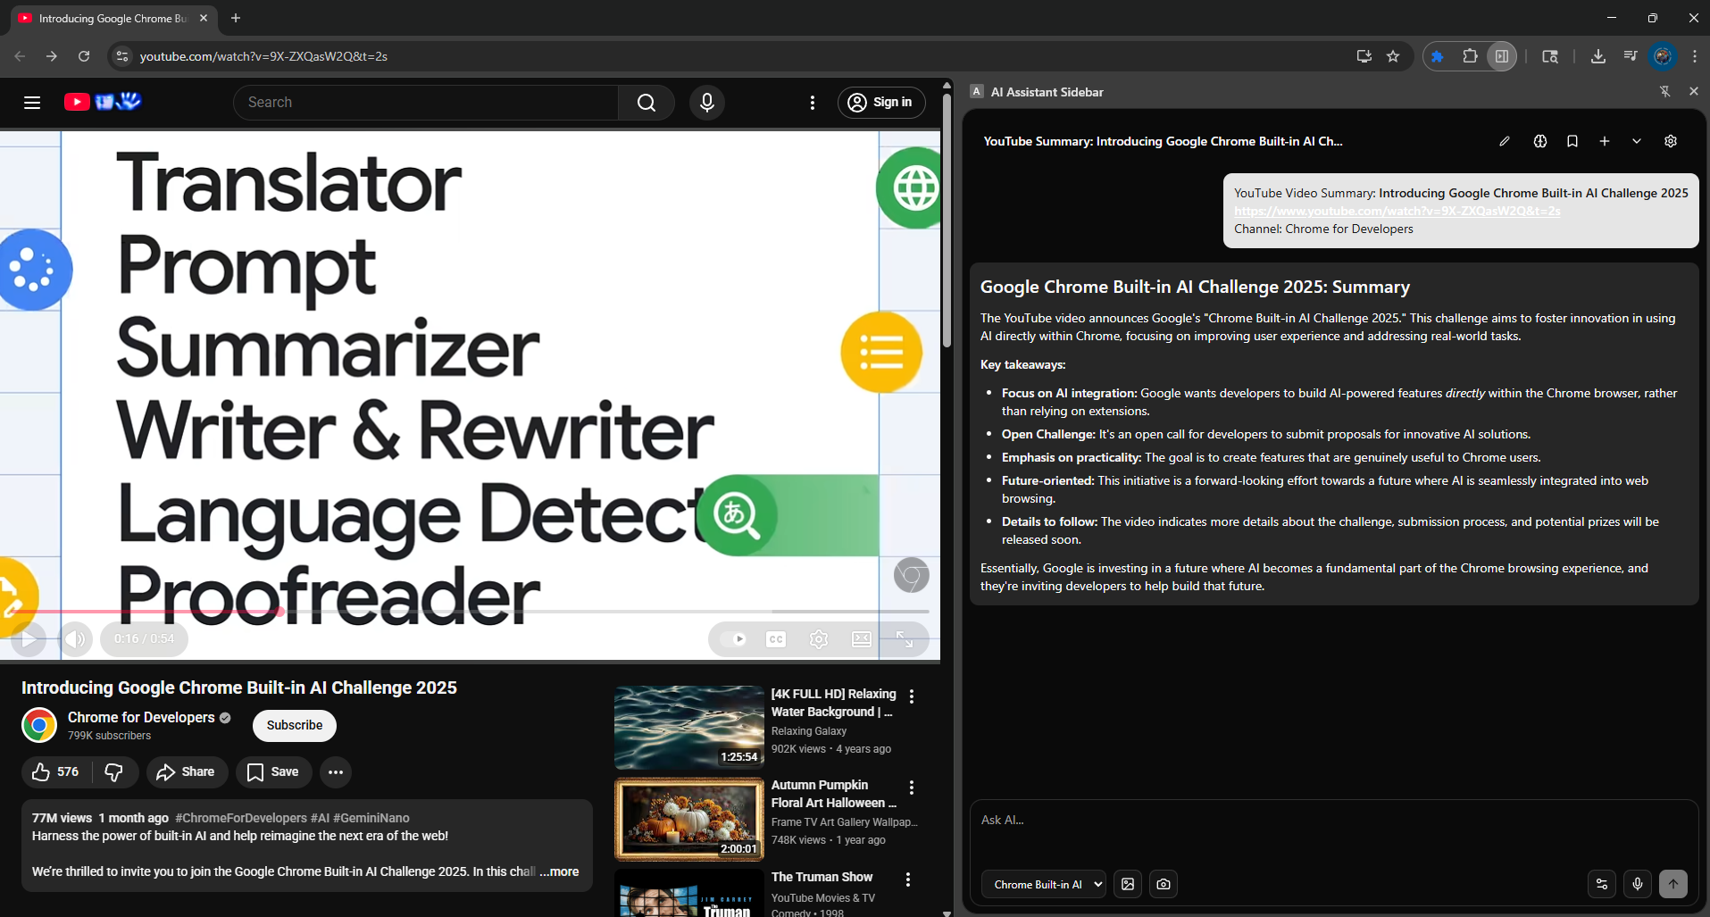This screenshot has height=917, width=1710.
Task: Subscribe to the channel
Action: [x=295, y=725]
